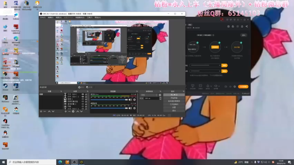Toggle visibility of 视频采集设备 source
Screen dimensions: 294x165
click(x=83, y=102)
